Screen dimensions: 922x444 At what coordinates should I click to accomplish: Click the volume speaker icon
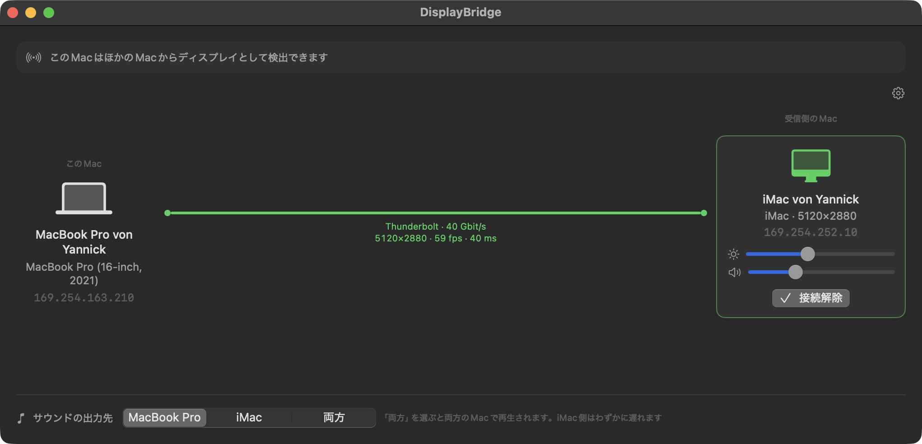735,272
